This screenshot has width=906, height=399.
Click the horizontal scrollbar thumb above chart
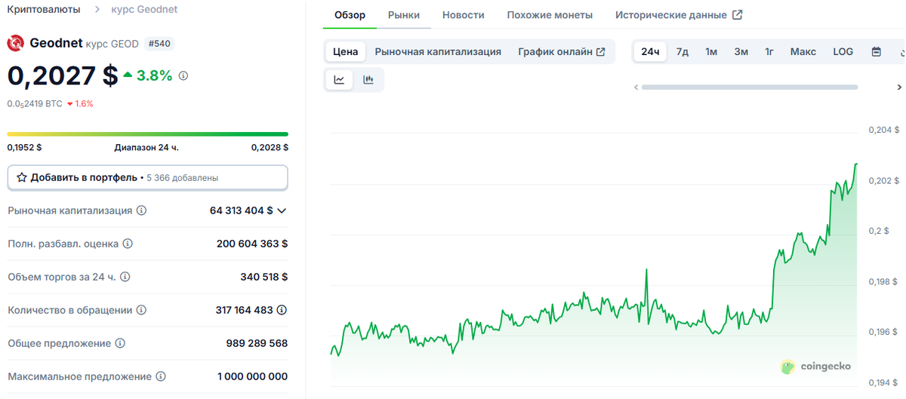tap(750, 87)
